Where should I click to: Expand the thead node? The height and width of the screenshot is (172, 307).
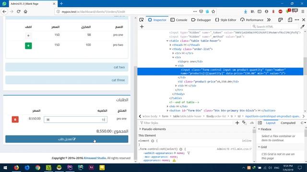tap(170, 45)
